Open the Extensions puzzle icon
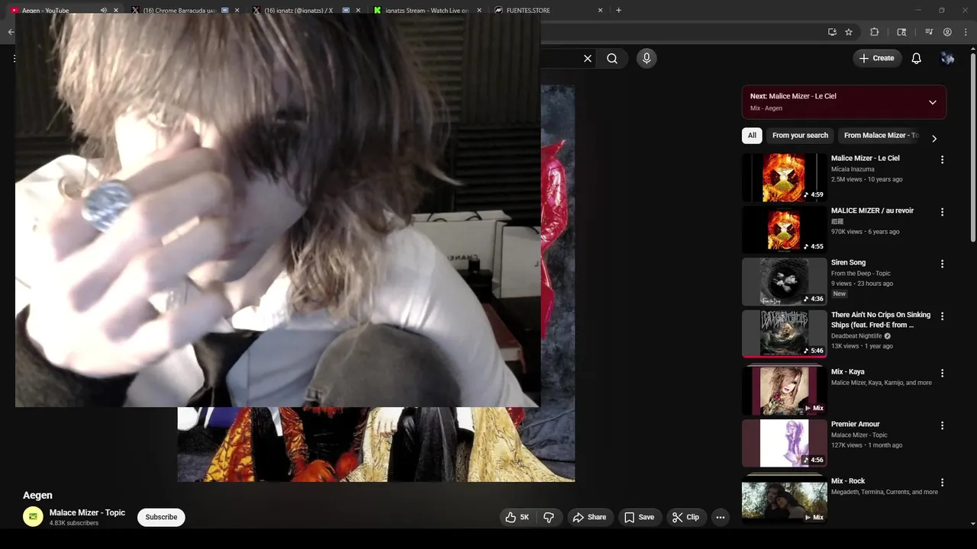 [x=875, y=32]
